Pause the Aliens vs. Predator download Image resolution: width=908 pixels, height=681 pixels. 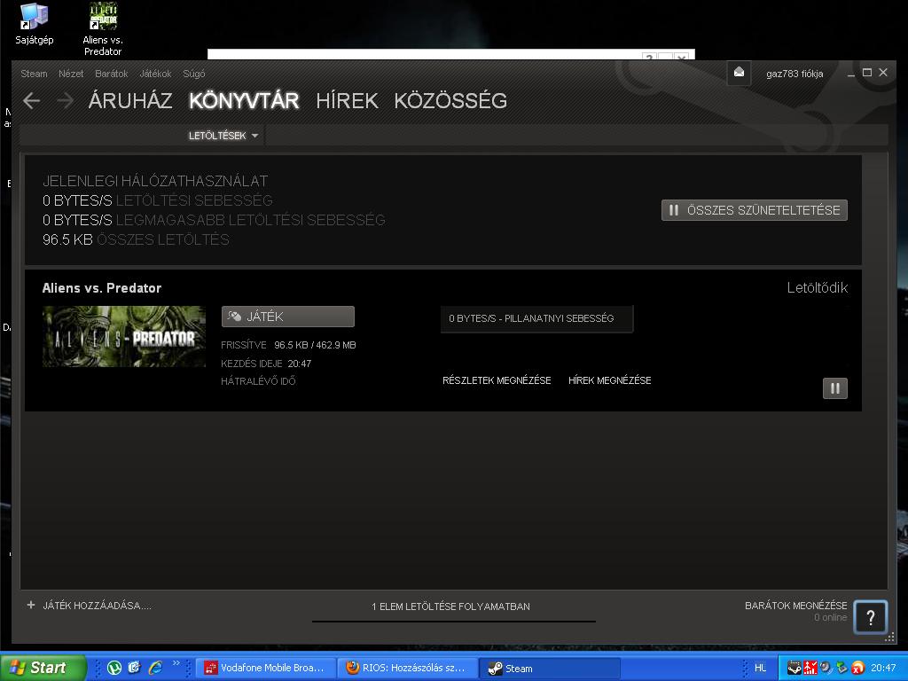[x=835, y=388]
